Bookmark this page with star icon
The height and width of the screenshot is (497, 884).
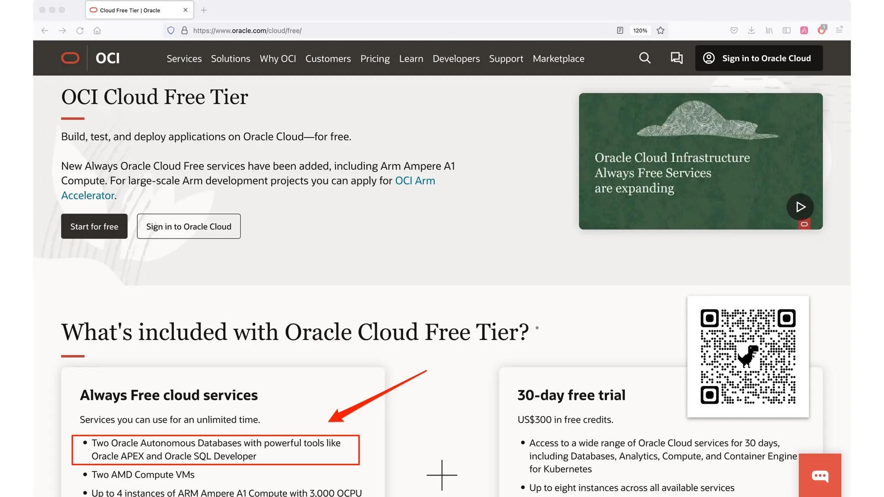pyautogui.click(x=660, y=30)
